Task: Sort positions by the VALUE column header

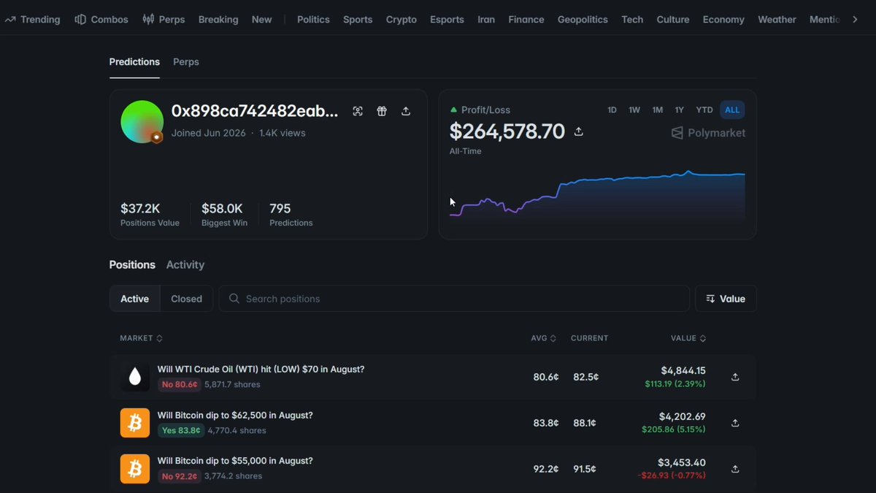Action: pos(688,338)
